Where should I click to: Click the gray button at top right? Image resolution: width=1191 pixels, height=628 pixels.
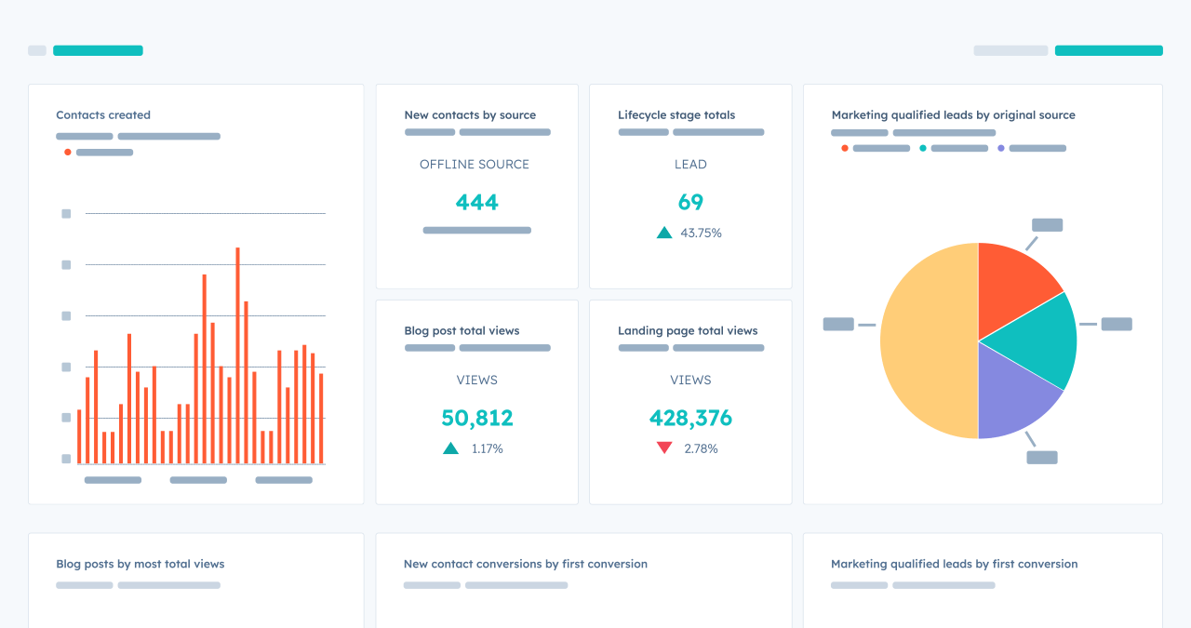pyautogui.click(x=1010, y=50)
